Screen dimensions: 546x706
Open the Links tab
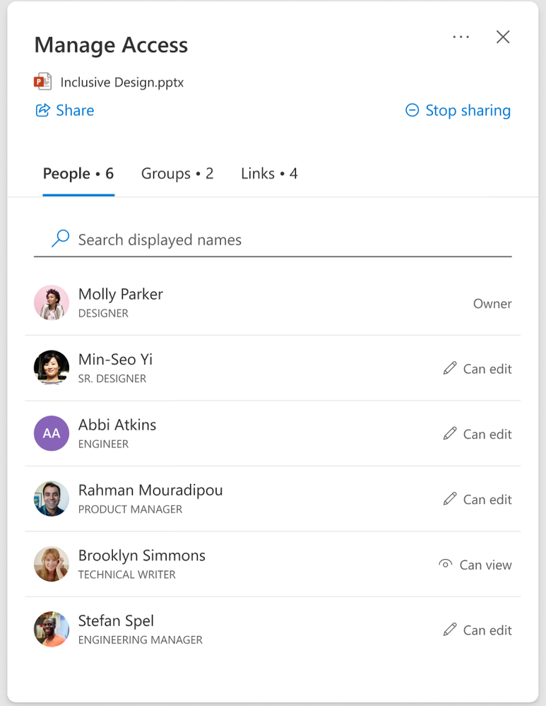tap(269, 174)
